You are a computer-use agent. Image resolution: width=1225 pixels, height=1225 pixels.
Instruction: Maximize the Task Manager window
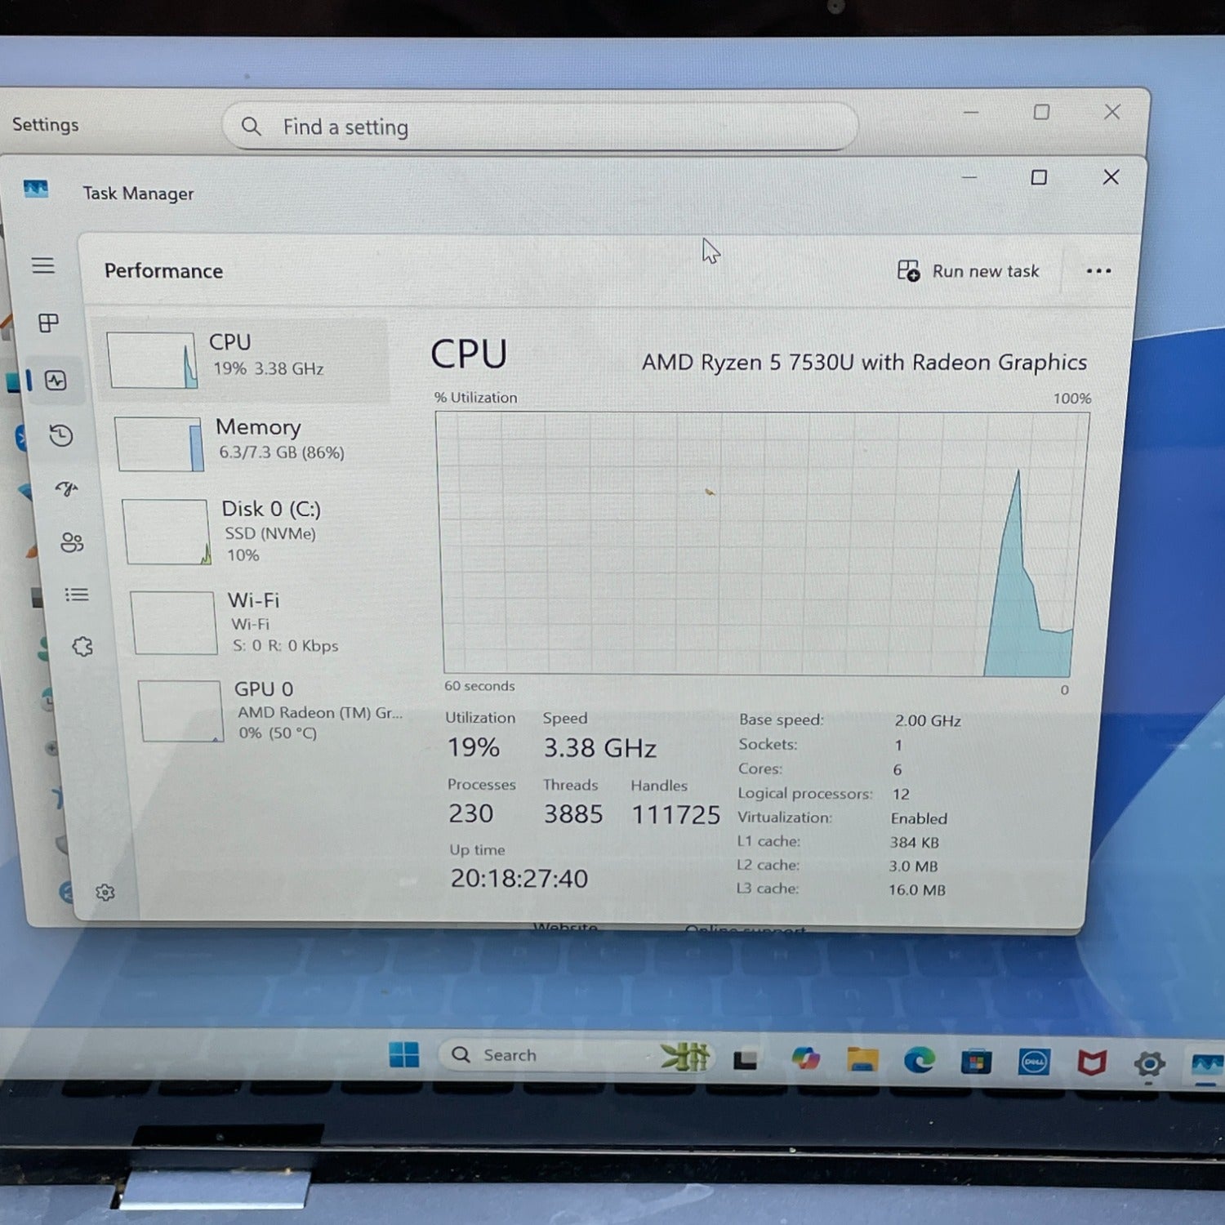[x=1039, y=177]
